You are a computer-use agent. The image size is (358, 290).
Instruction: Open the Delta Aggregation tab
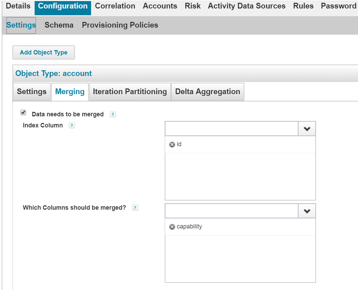(x=207, y=92)
